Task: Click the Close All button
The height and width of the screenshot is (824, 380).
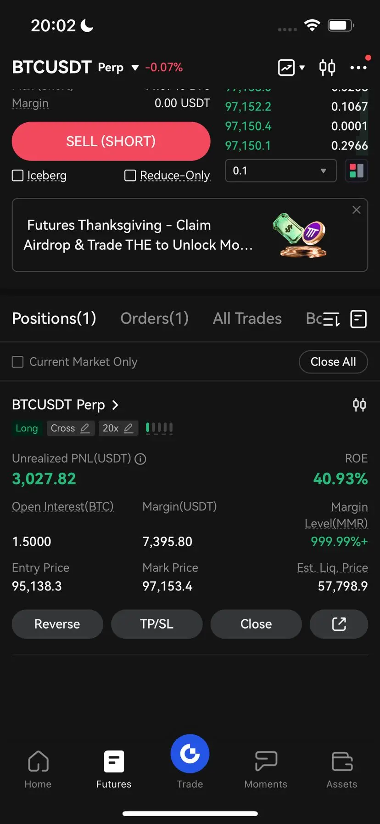Action: (333, 362)
